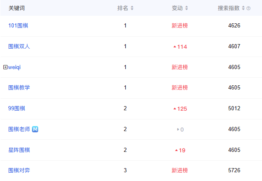Screen dimensions: 262x181
Task: Open the 围棋老师 keyword link
Action: [x=19, y=129]
